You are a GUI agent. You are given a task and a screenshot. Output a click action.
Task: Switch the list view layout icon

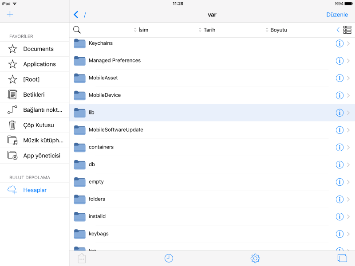(x=347, y=30)
